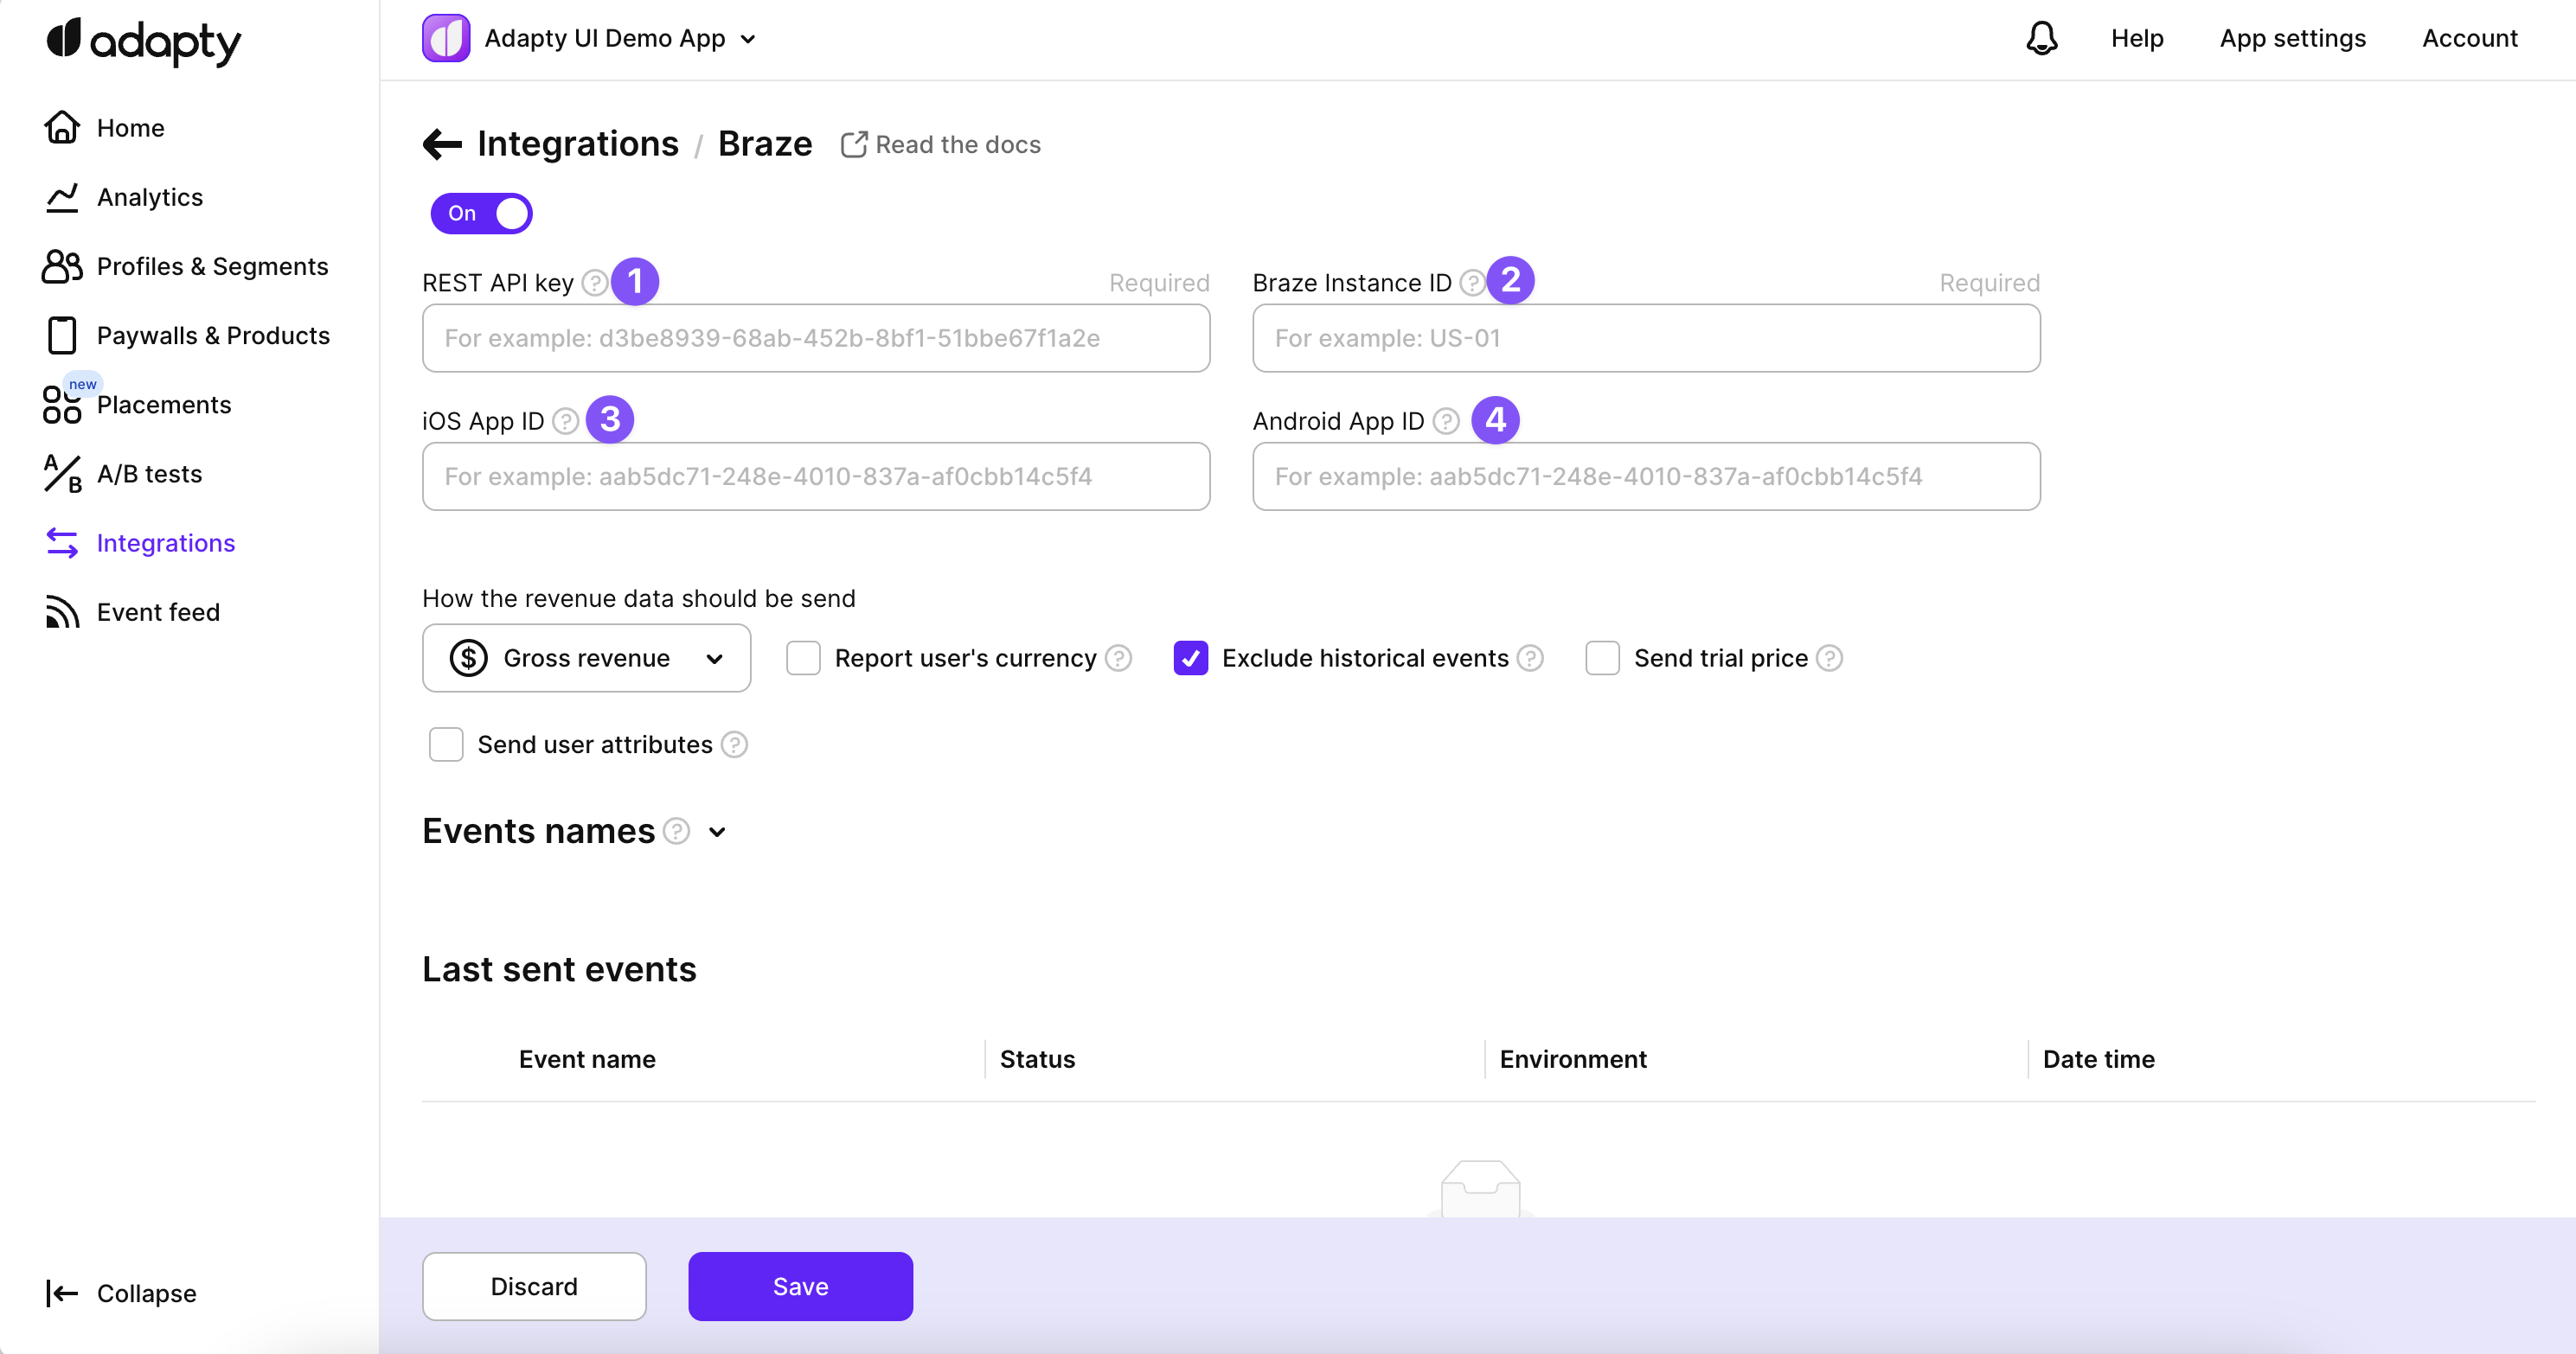Uncheck Exclude historical events checkbox
The image size is (2576, 1354).
(1190, 659)
